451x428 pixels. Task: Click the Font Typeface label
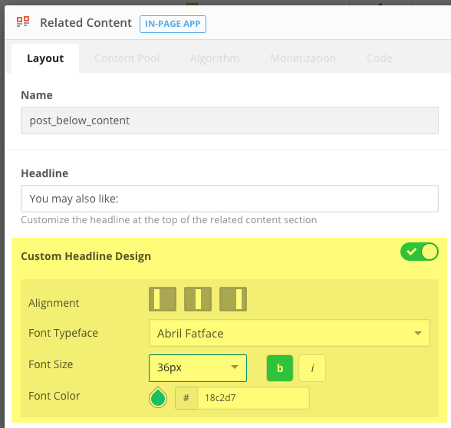[x=63, y=333]
